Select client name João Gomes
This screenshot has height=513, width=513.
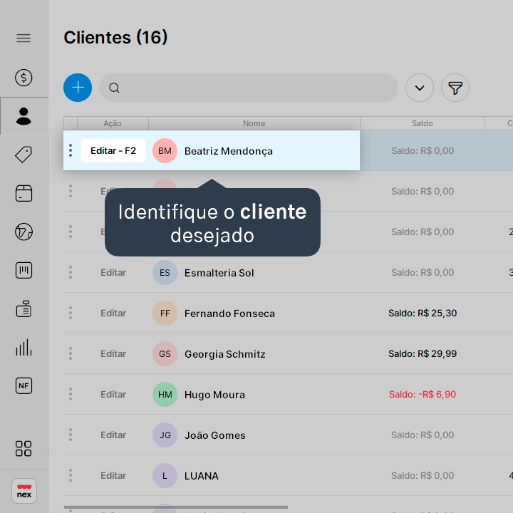[x=215, y=435]
